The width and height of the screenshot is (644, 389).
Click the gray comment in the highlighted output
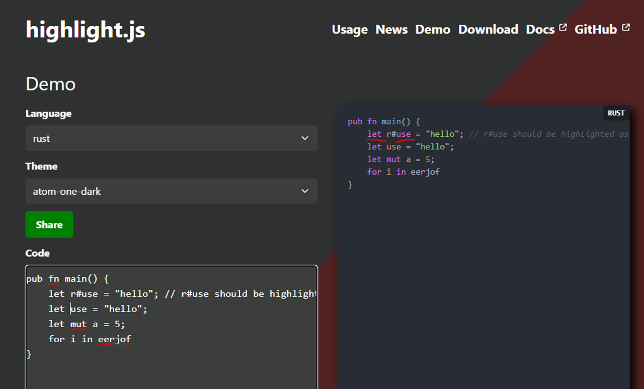pos(548,134)
